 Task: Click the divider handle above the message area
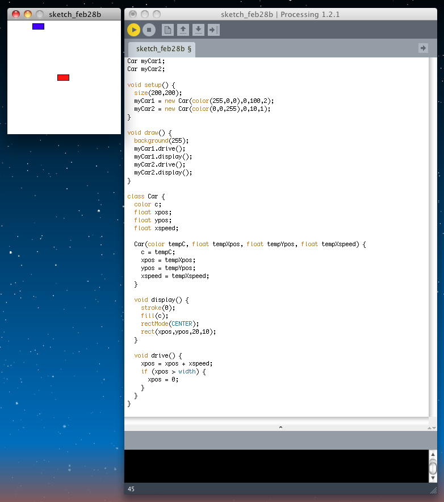280,427
